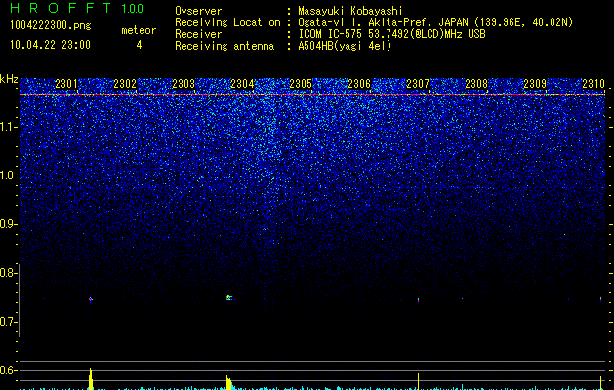Click observer name Masayuki Kobayashi
Viewport: 614px width, 390px height.
pyautogui.click(x=350, y=11)
